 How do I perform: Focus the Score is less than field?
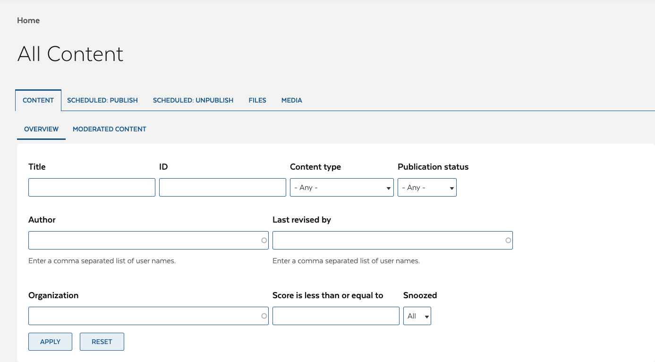336,316
